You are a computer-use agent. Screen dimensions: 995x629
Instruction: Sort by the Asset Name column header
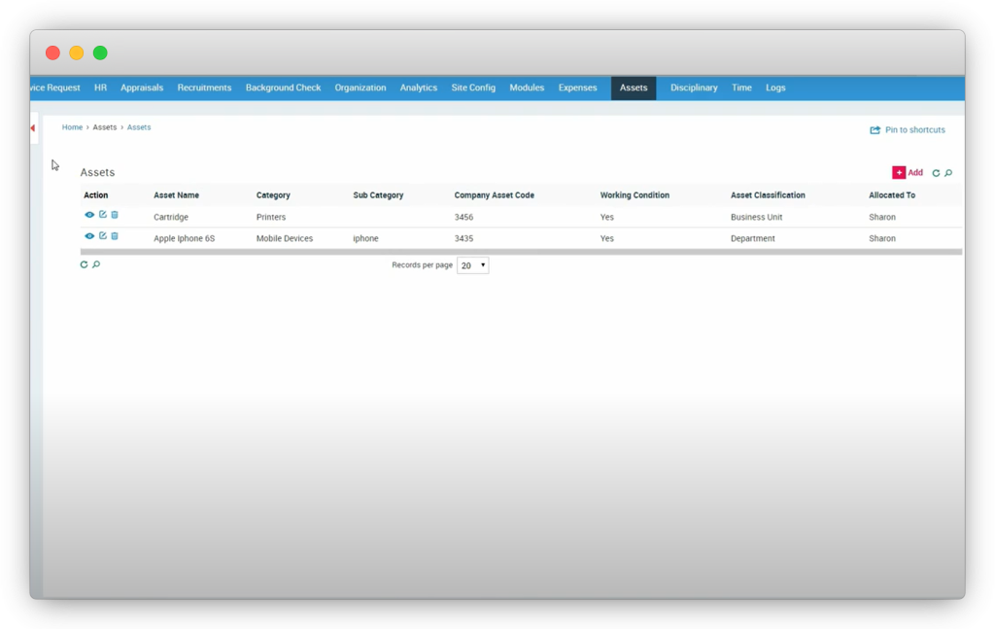pyautogui.click(x=176, y=195)
